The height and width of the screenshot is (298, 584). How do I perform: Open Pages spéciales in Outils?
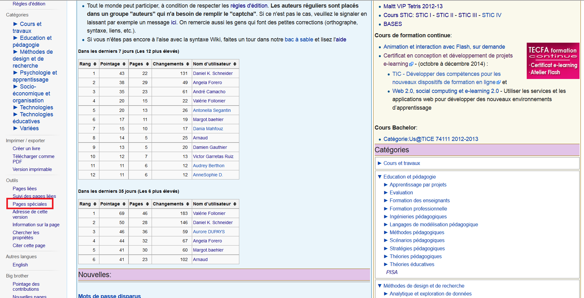tap(30, 204)
